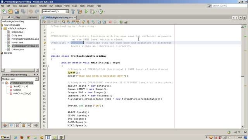Click the Build Project hammer icon
Image resolution: width=248 pixels, height=140 pixels.
pyautogui.click(x=73, y=11)
